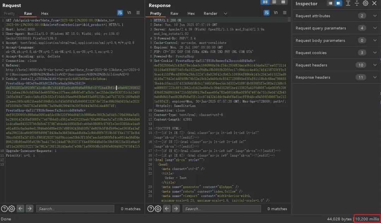Viewport: 381px width, 223px height.
Task: Select the Pretty tab in Request panel
Action: [x=9, y=14]
